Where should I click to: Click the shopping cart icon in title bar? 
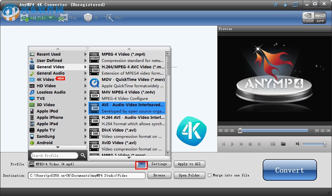pyautogui.click(x=275, y=4)
